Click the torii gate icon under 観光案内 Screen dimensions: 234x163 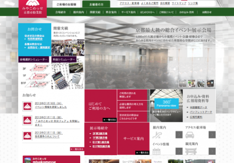click(191, 151)
